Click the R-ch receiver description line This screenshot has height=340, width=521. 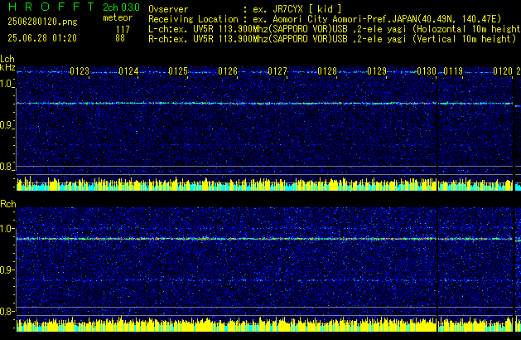(332, 39)
